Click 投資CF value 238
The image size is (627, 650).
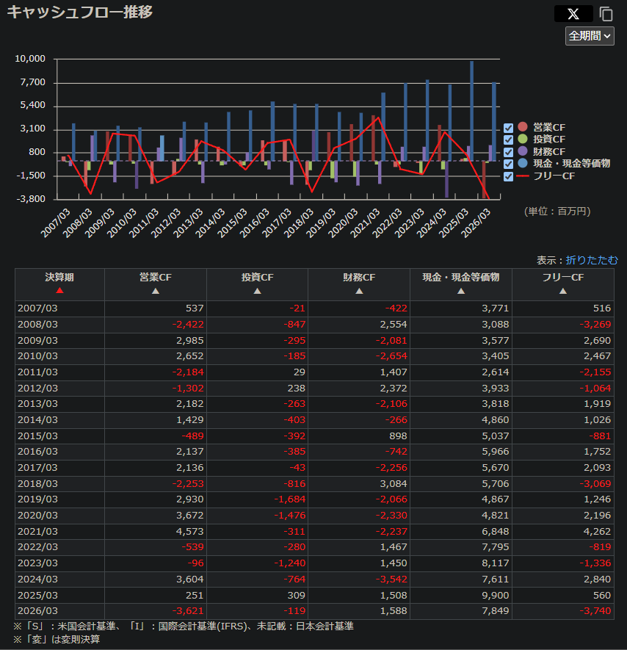tap(297, 389)
